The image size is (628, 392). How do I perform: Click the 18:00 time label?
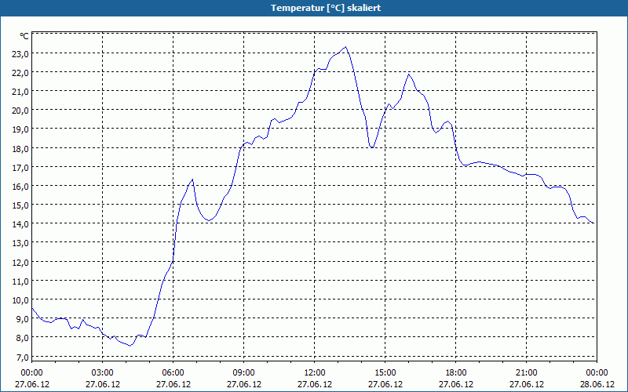pos(456,373)
